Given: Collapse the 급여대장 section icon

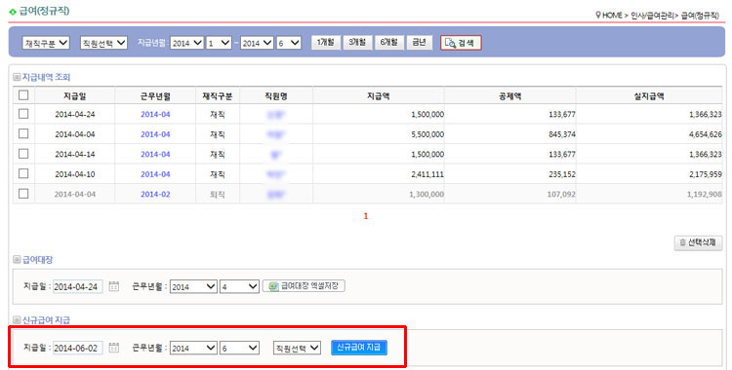Looking at the screenshot, I should [x=17, y=260].
